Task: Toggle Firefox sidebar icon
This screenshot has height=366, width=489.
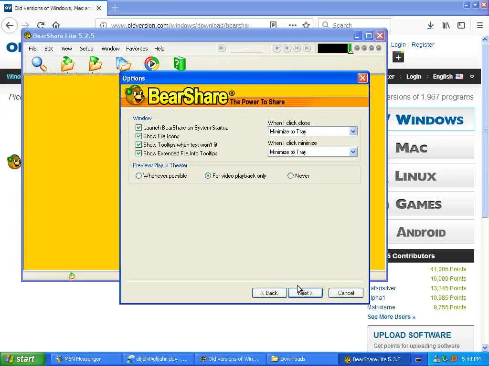Action: point(461,26)
